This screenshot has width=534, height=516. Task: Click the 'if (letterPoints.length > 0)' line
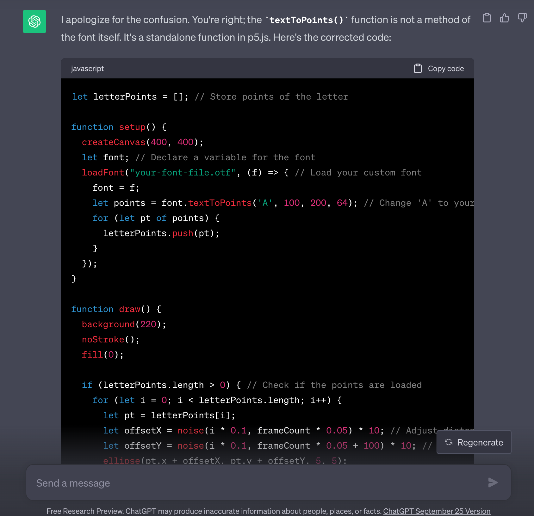pos(252,385)
